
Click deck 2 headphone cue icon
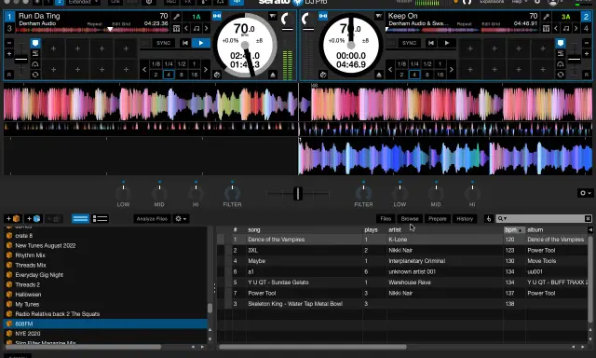click(561, 64)
